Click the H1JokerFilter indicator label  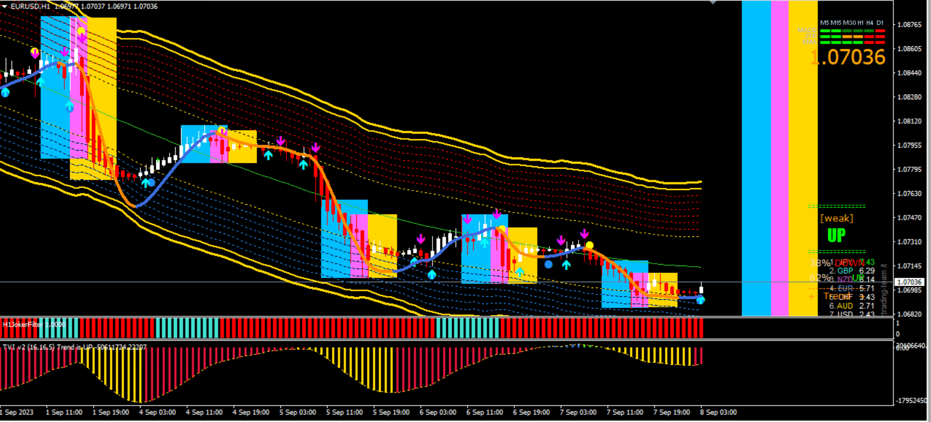(x=34, y=325)
